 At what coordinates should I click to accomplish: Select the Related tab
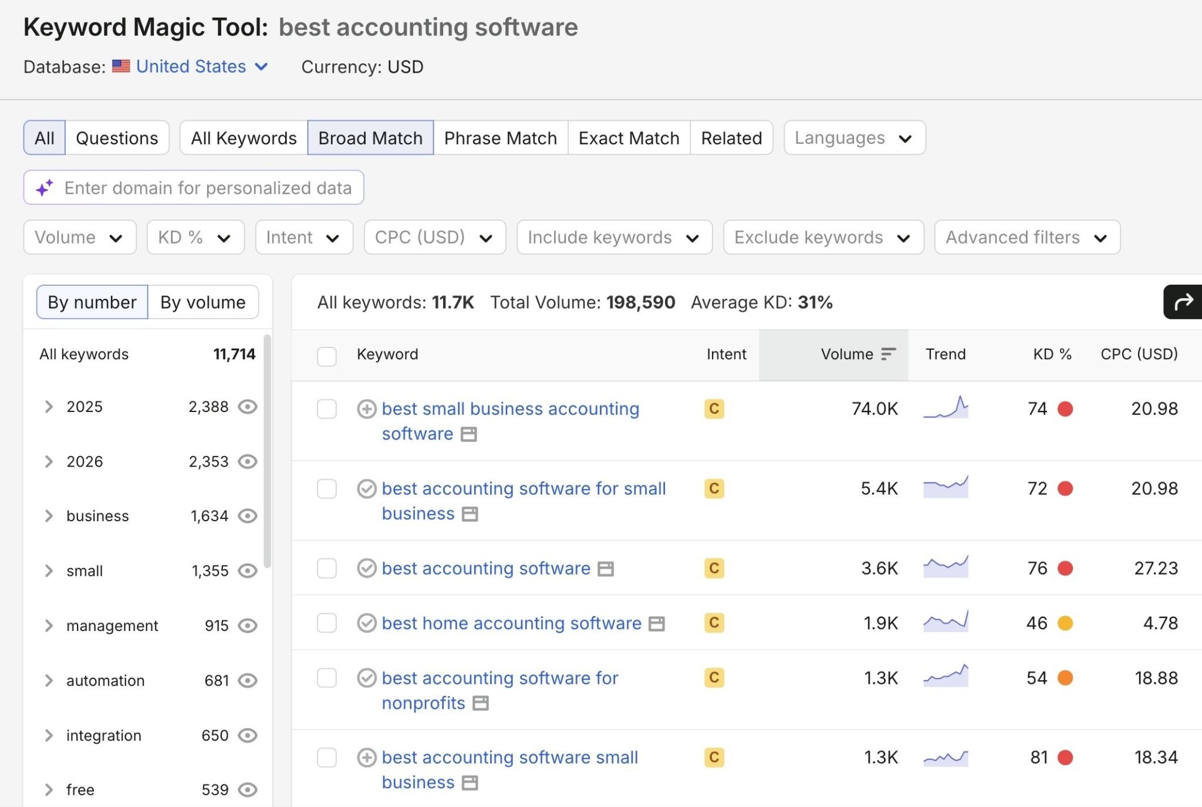(731, 138)
